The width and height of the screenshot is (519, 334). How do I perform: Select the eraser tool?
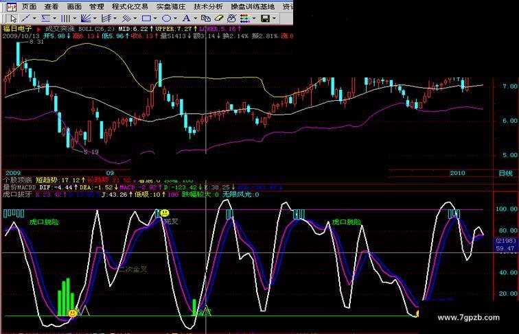click(219, 19)
